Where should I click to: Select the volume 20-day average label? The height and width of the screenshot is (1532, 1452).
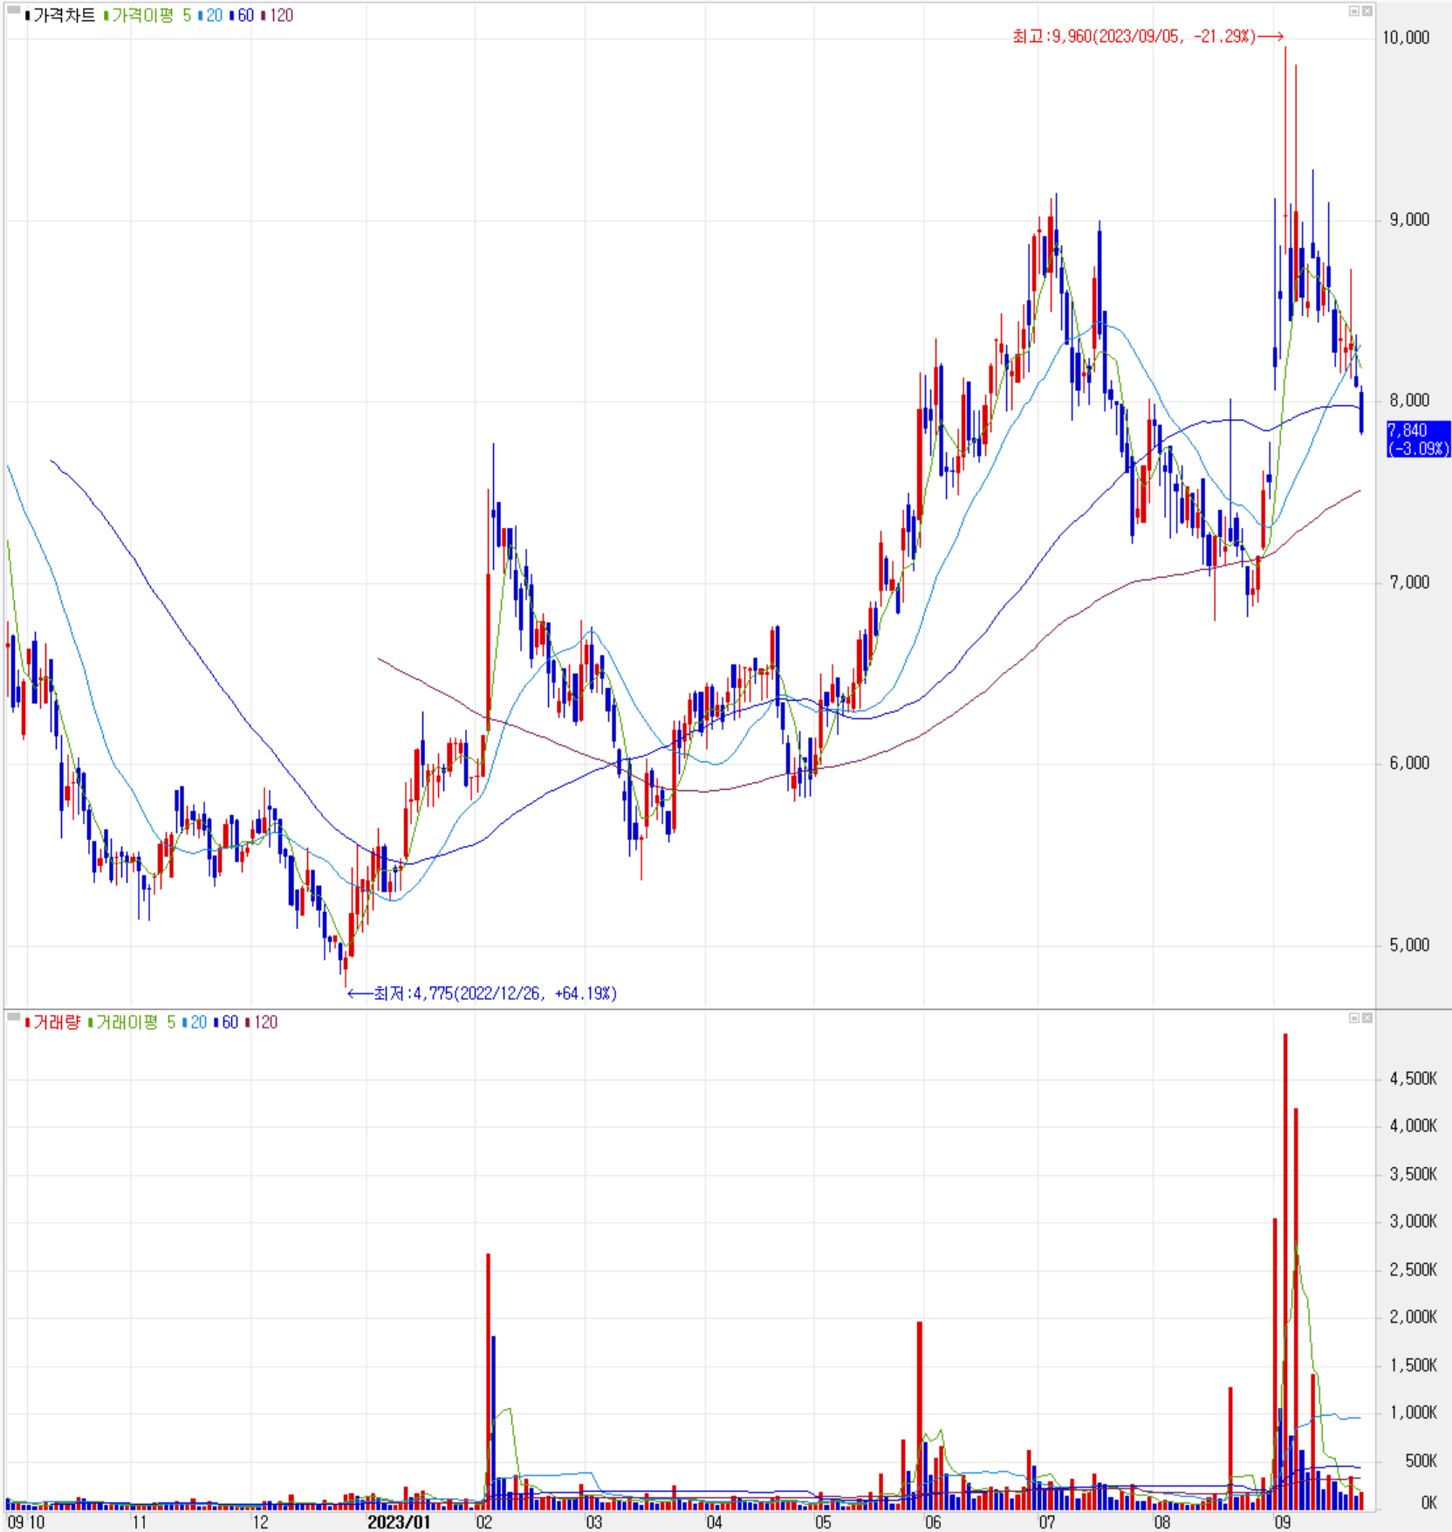coord(199,1022)
